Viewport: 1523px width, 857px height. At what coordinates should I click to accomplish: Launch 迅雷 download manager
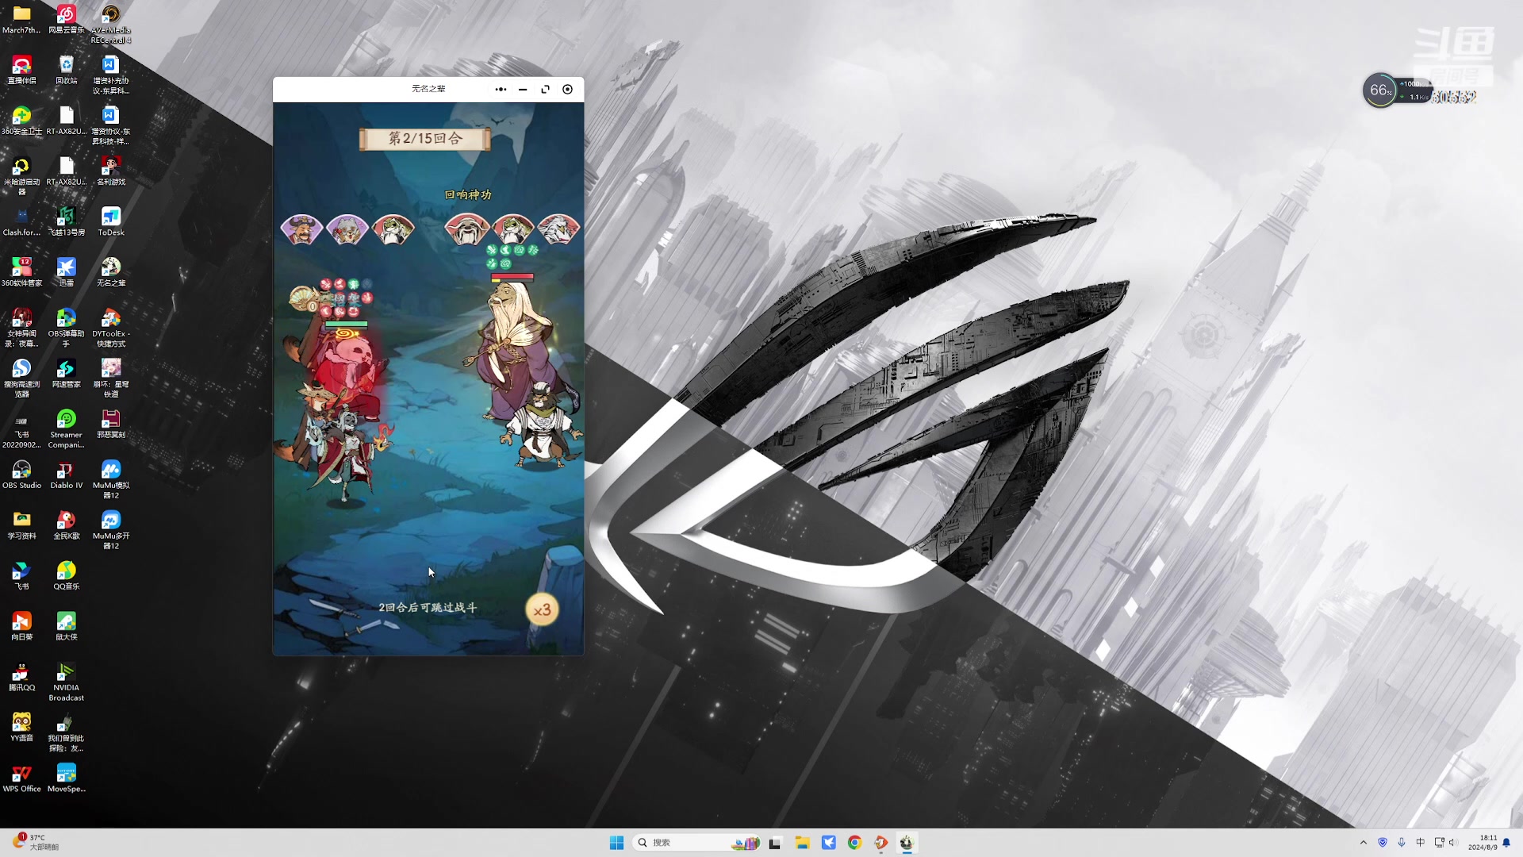click(66, 272)
